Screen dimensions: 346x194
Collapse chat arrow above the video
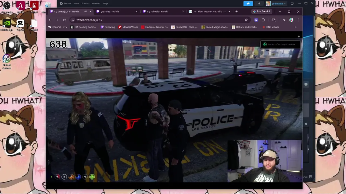(299, 36)
